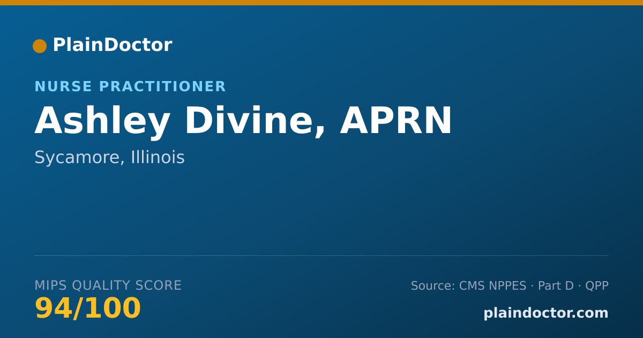
Task: Select the NURSE PRACTITIONER label
Action: coord(130,87)
